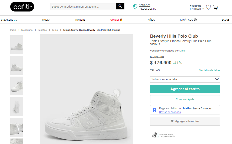The height and width of the screenshot is (144, 232).
Task: Click the Dafiti logo
Action: point(22,7)
